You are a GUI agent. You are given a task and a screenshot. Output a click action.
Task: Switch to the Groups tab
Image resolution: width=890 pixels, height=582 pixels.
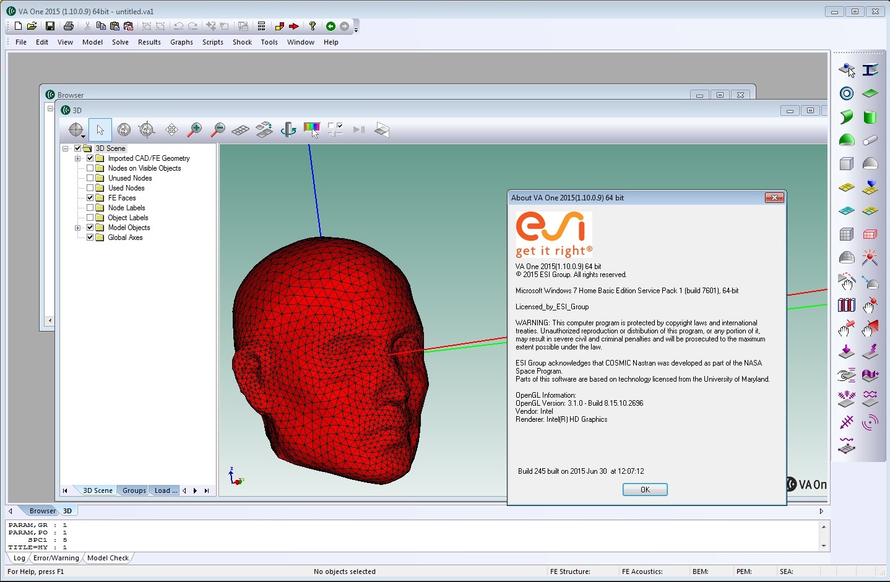click(x=134, y=490)
